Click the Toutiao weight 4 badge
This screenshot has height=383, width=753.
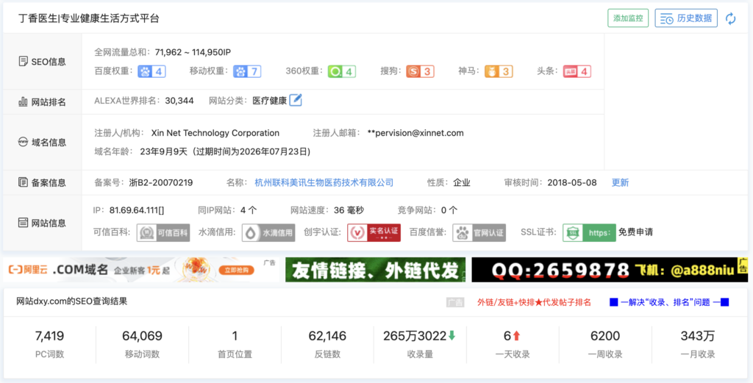click(x=577, y=71)
